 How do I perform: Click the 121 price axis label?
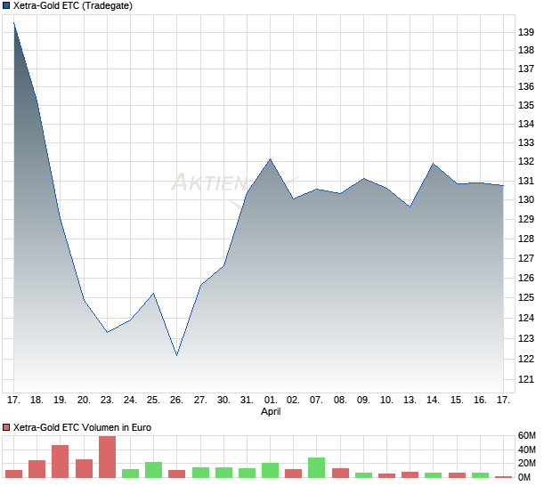click(526, 379)
